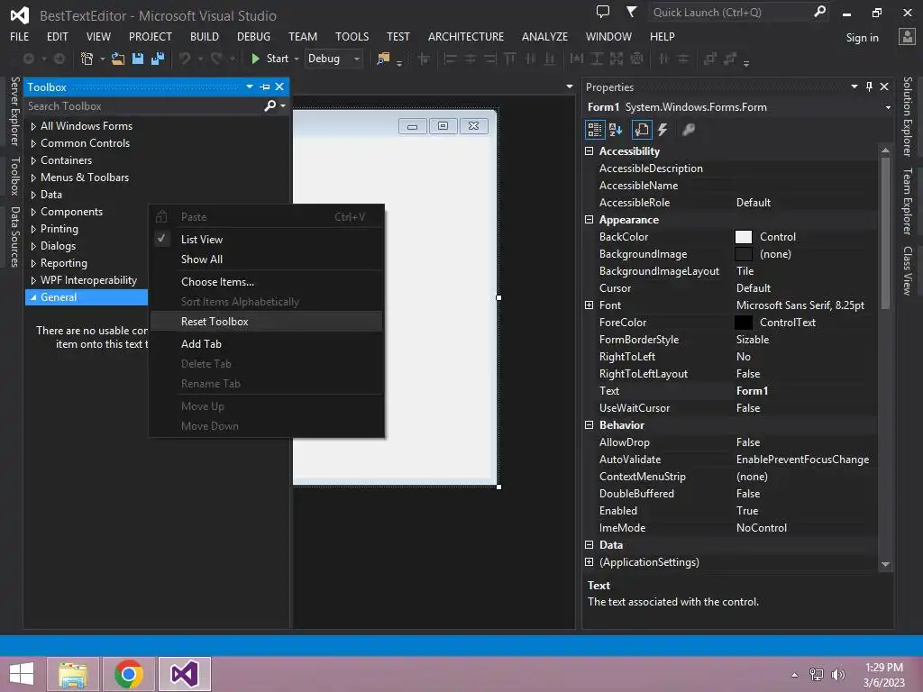
Task: Click the New Project toolbar icon
Action: [x=87, y=59]
